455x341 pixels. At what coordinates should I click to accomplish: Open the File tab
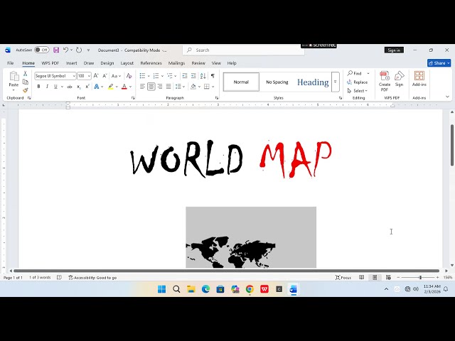[11, 63]
